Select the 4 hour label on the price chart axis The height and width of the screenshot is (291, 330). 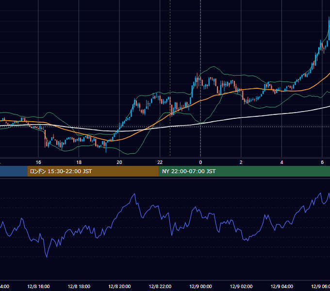click(281, 162)
